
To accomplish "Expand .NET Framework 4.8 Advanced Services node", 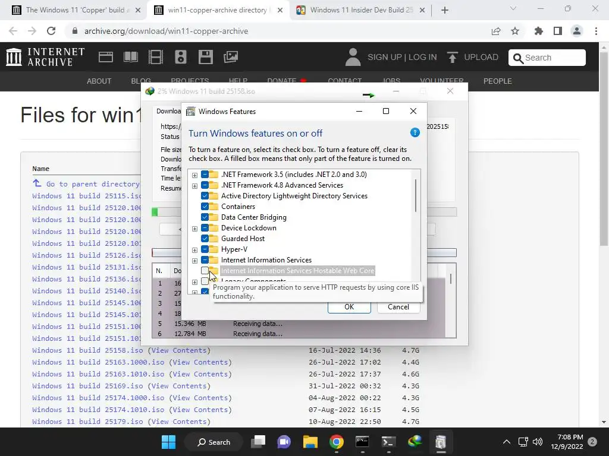I will click(x=194, y=186).
